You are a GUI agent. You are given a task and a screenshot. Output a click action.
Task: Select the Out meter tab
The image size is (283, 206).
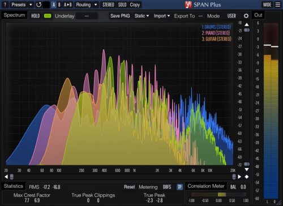pyautogui.click(x=258, y=15)
